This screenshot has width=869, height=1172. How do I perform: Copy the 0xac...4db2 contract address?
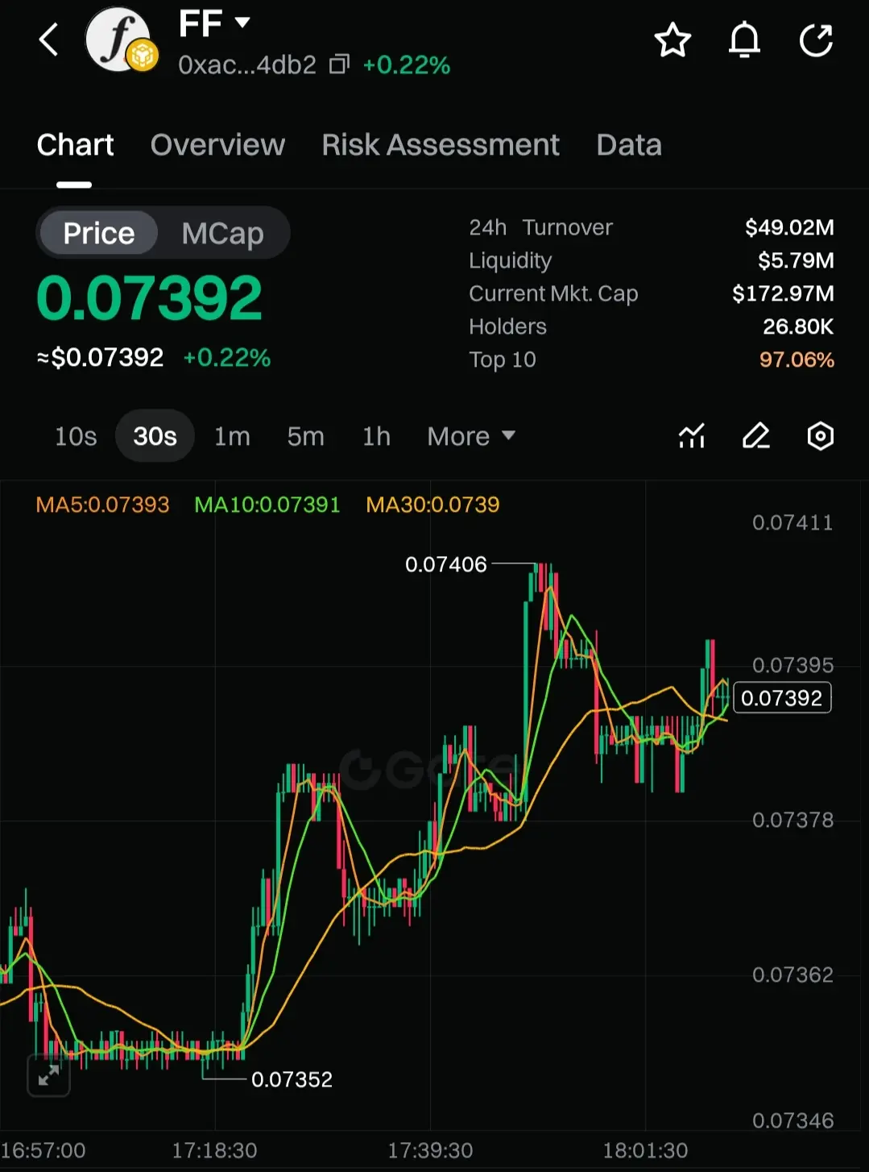pos(339,64)
